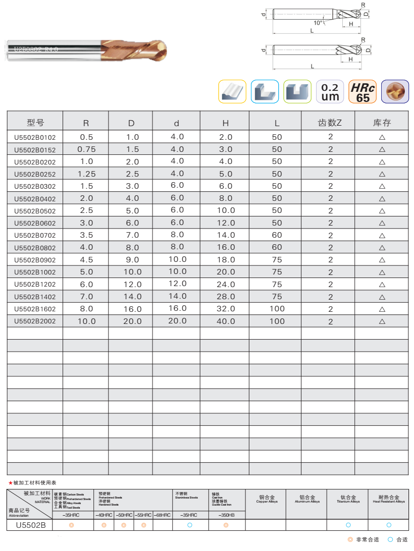Click the blue circle under Stainless Steels
Screen dimensions: 414x551
tap(190, 525)
